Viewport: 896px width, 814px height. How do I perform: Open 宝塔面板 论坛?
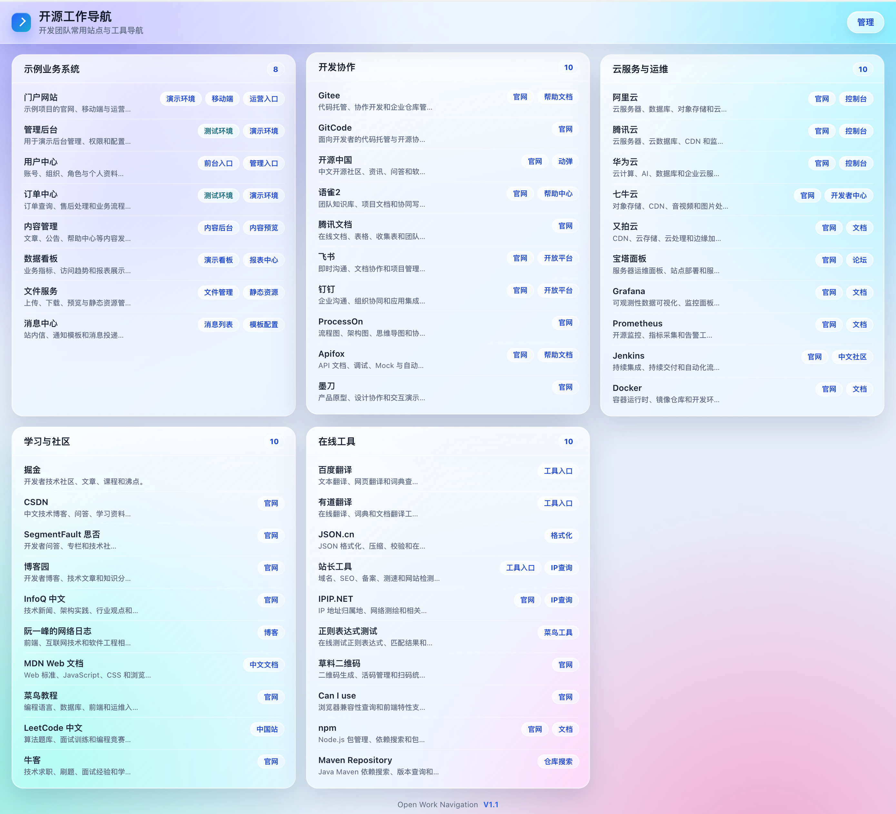(x=860, y=260)
